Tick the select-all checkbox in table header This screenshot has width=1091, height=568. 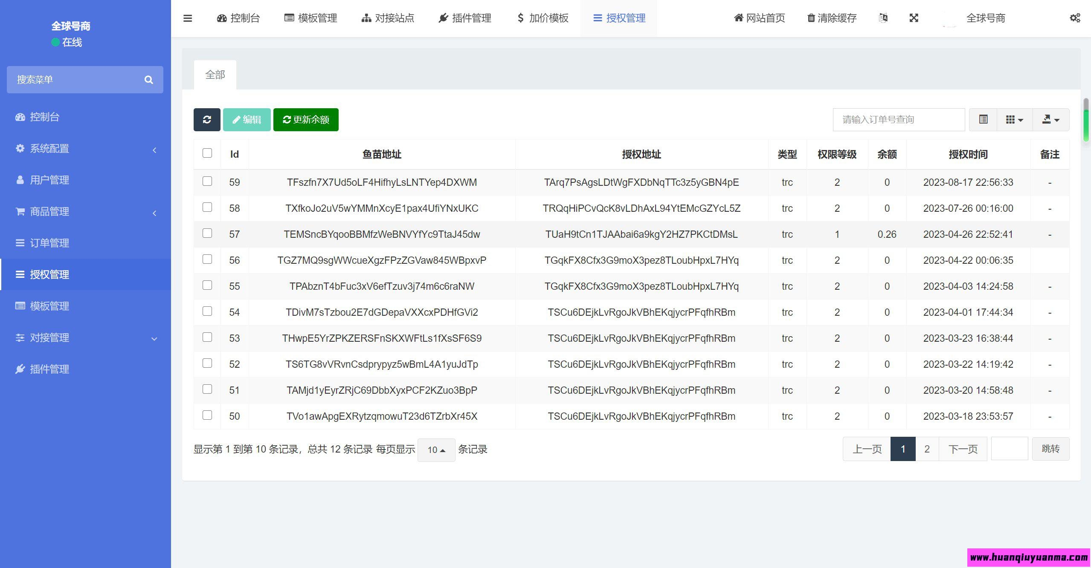[207, 153]
